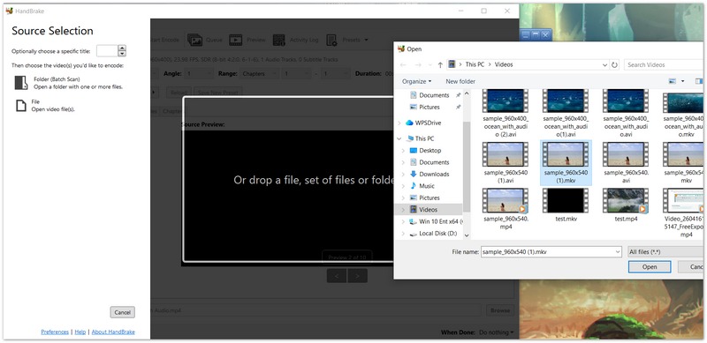Show previous source preview image
The width and height of the screenshot is (707, 343).
337,275
